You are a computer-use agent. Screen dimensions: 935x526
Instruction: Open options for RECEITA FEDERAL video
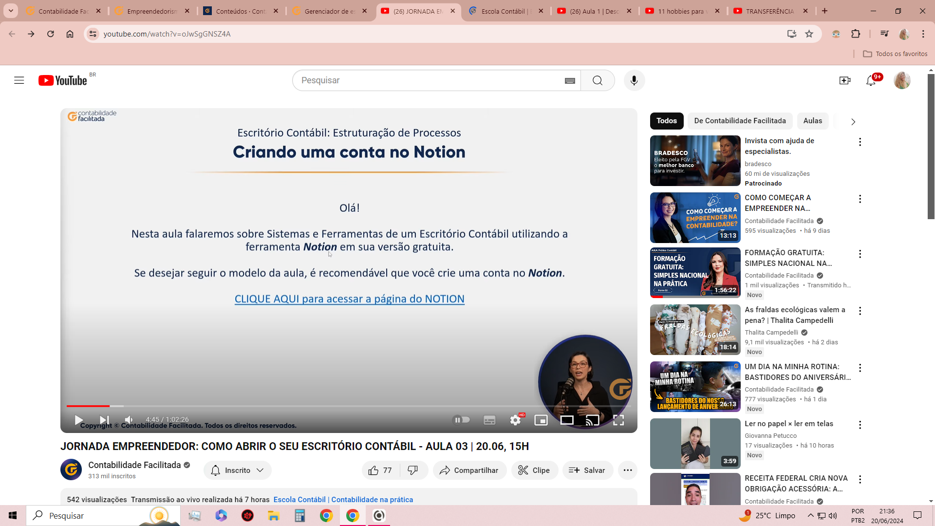coord(860,479)
